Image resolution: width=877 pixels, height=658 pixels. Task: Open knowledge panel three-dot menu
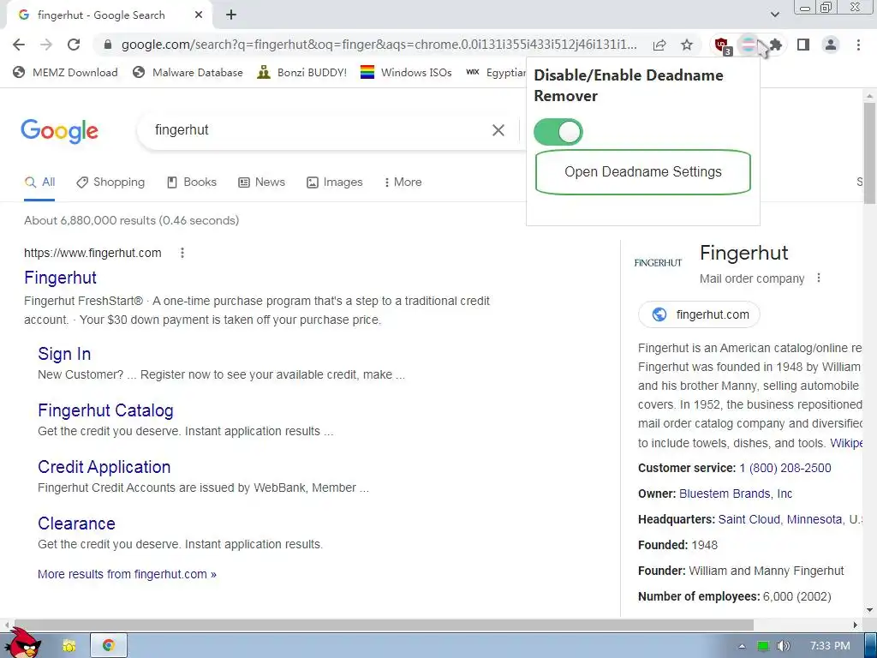pyautogui.click(x=819, y=278)
